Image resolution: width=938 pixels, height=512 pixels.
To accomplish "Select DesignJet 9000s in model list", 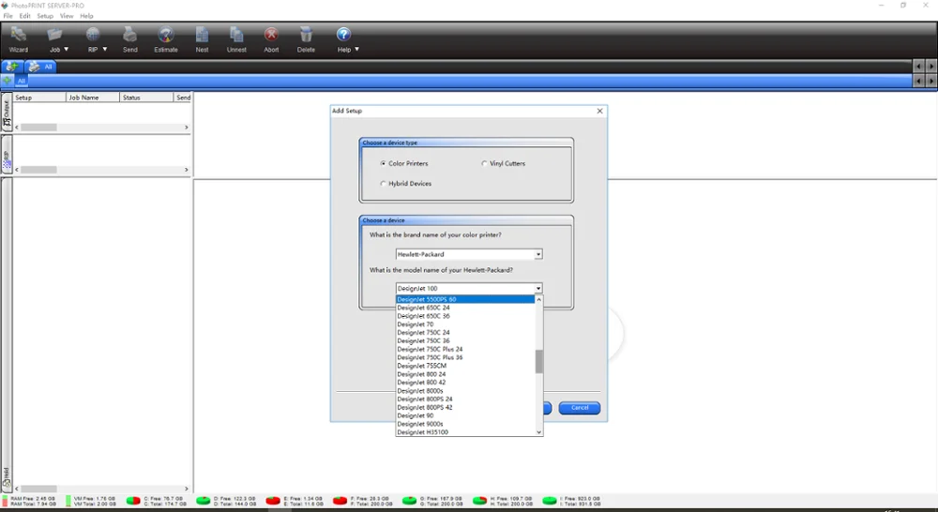I will click(x=465, y=424).
